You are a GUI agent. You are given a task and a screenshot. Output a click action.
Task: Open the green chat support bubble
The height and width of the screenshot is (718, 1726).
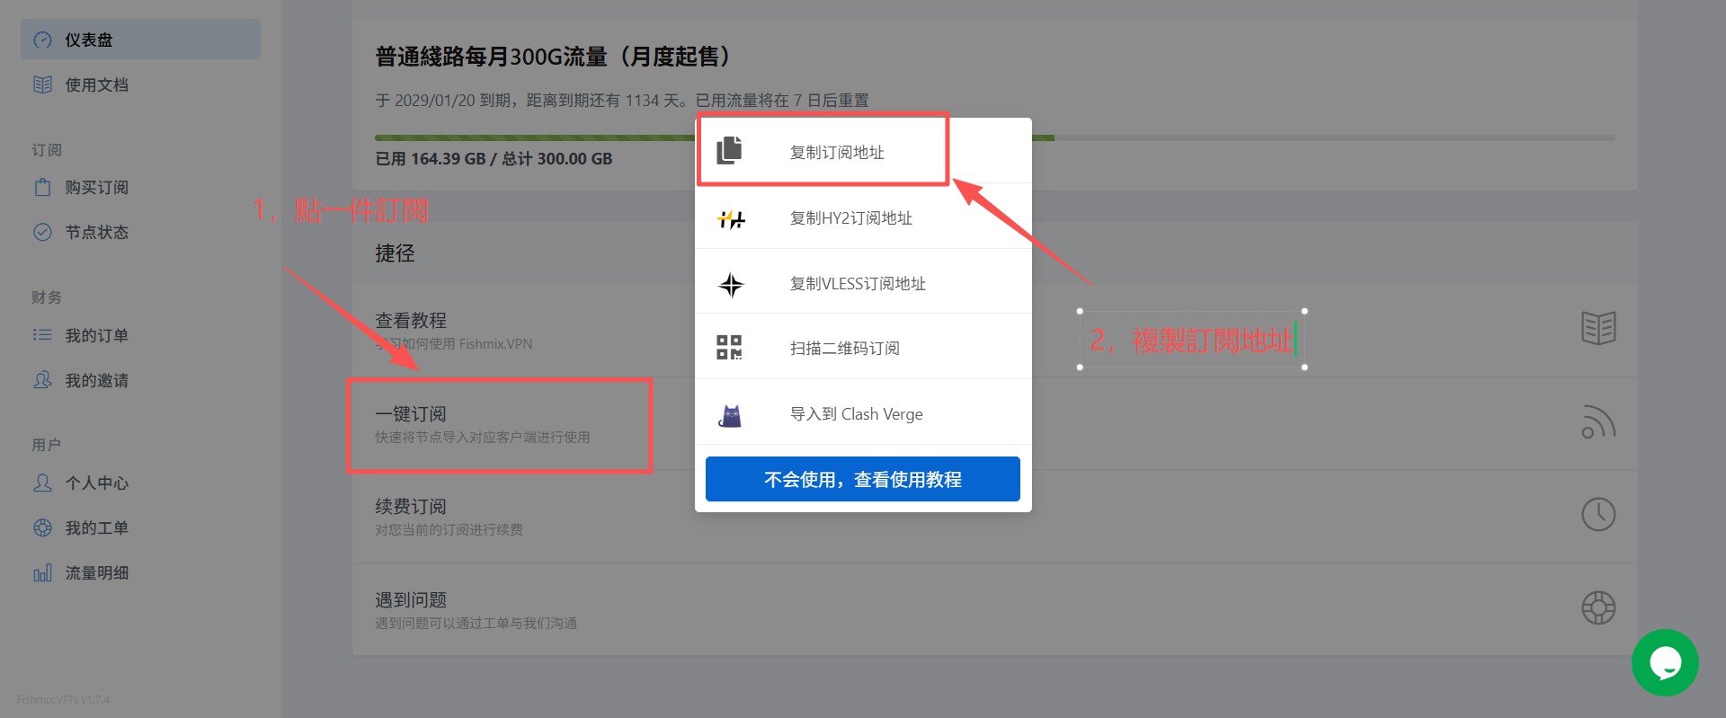coord(1664,663)
